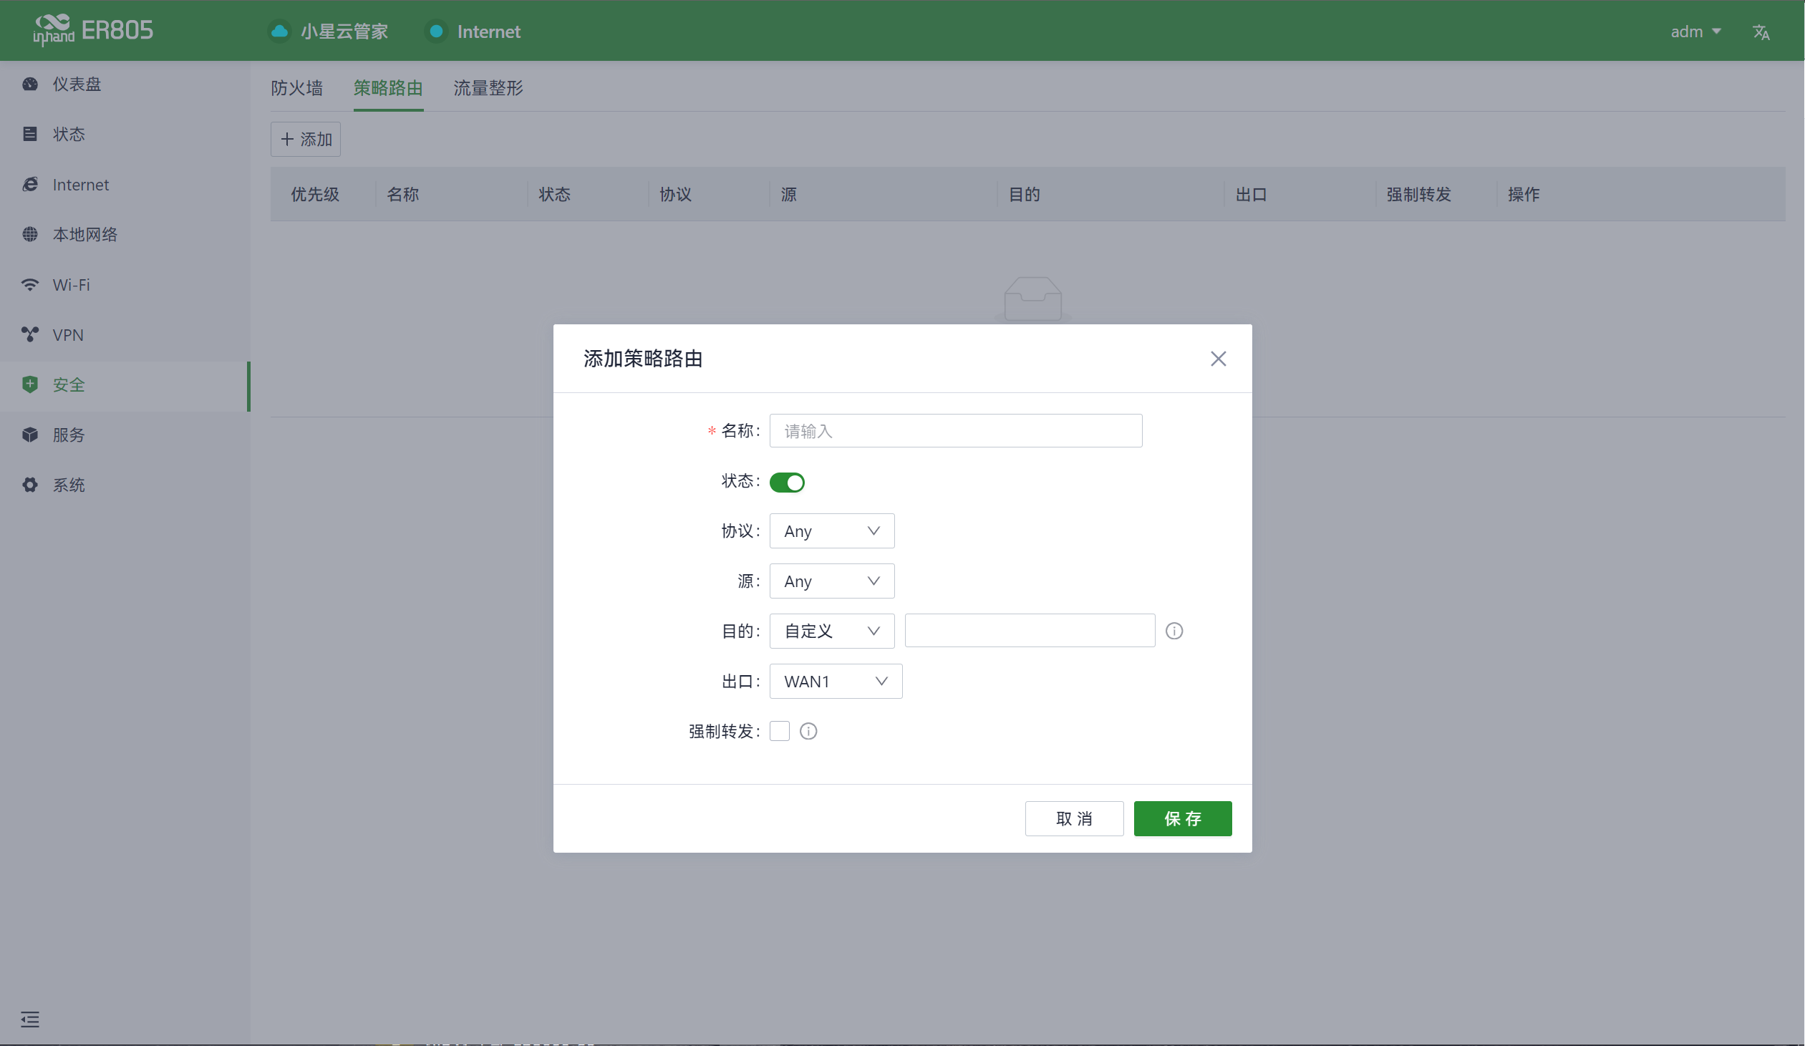Click the 名称 column header

(402, 194)
